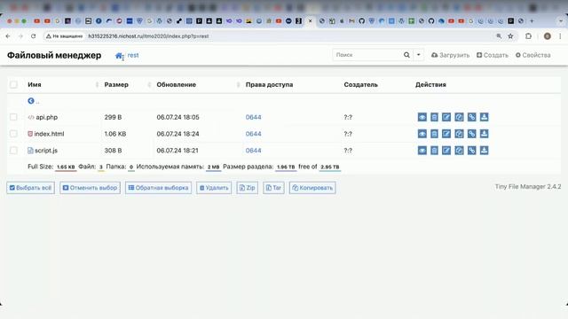Click the Файловый менеджер title

click(54, 55)
